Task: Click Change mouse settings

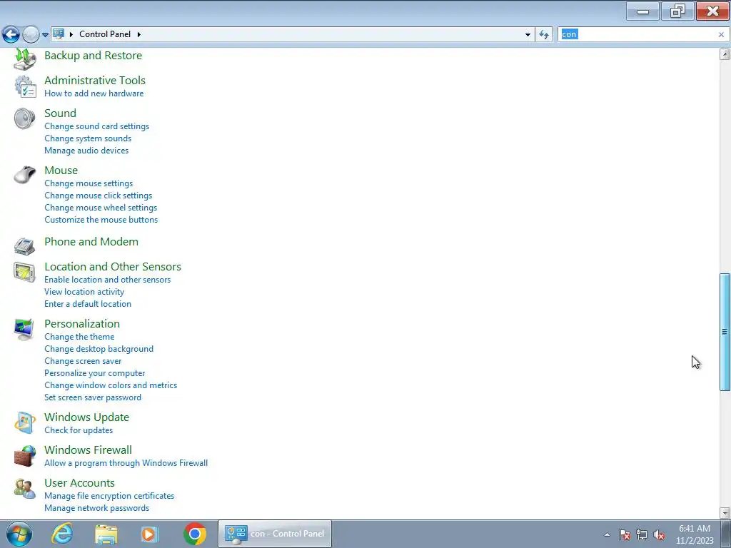Action: tap(89, 183)
